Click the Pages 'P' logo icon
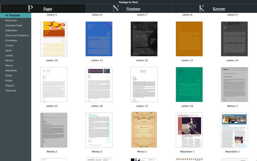Screen dimensions: 257x161 pos(30,8)
